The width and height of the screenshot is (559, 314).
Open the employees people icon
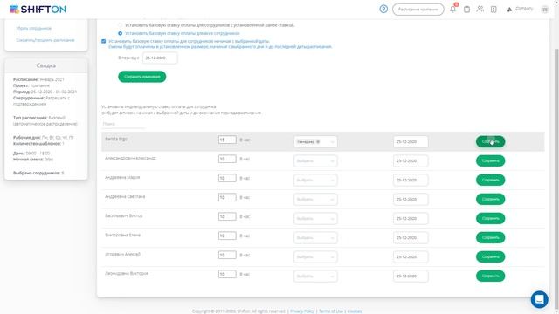tap(480, 9)
